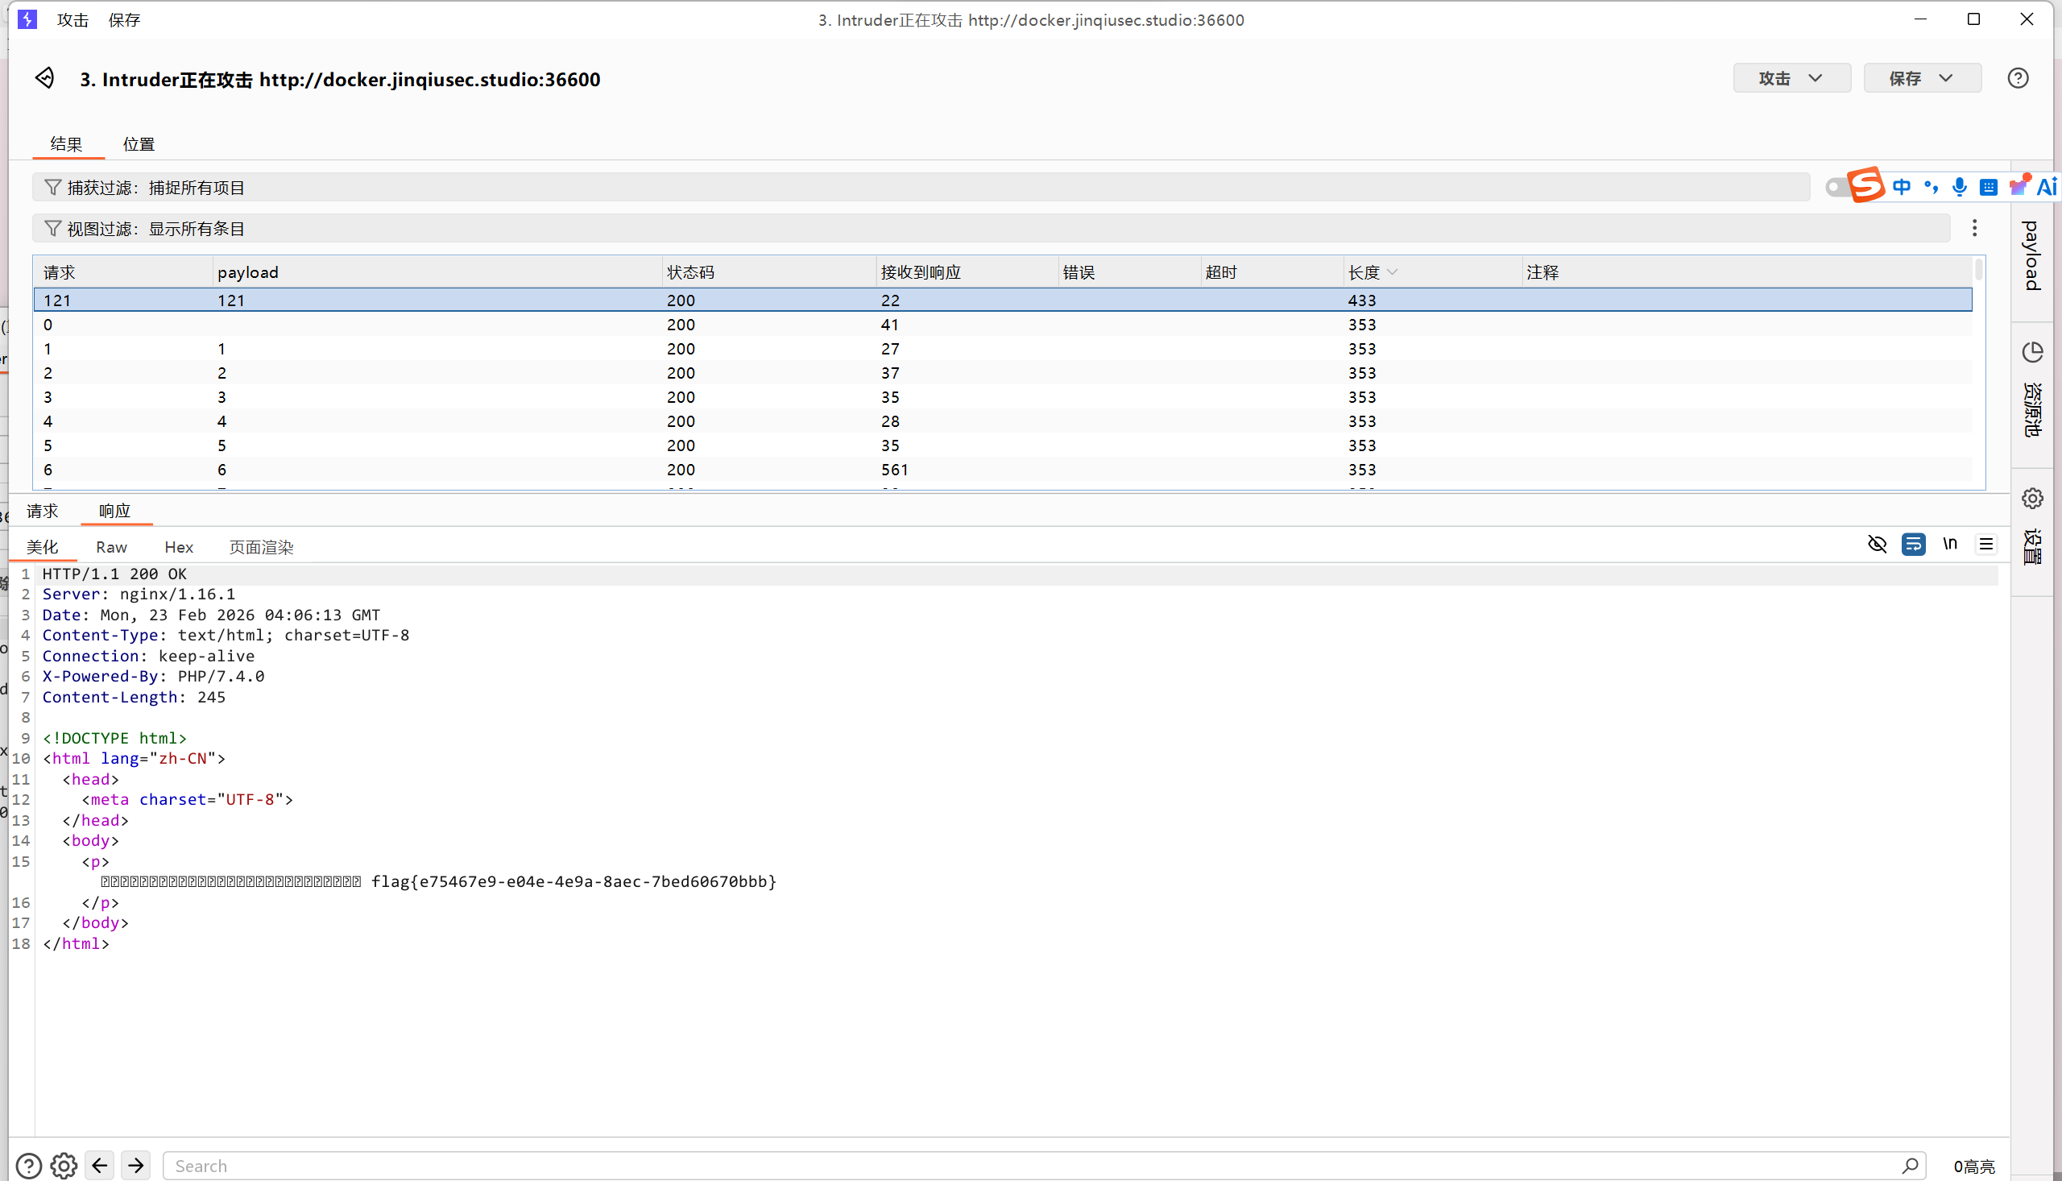Click the three-dot menu beside view filter

(1974, 228)
